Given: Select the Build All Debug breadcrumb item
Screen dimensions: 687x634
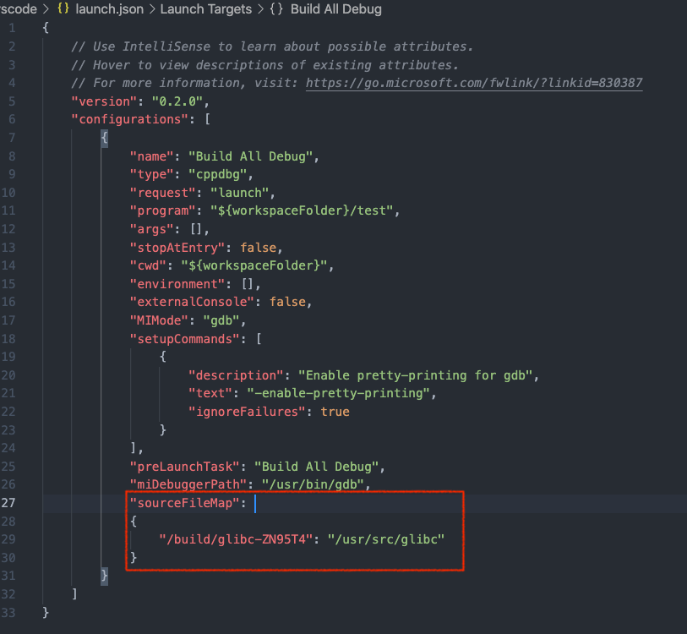Looking at the screenshot, I should 335,9.
